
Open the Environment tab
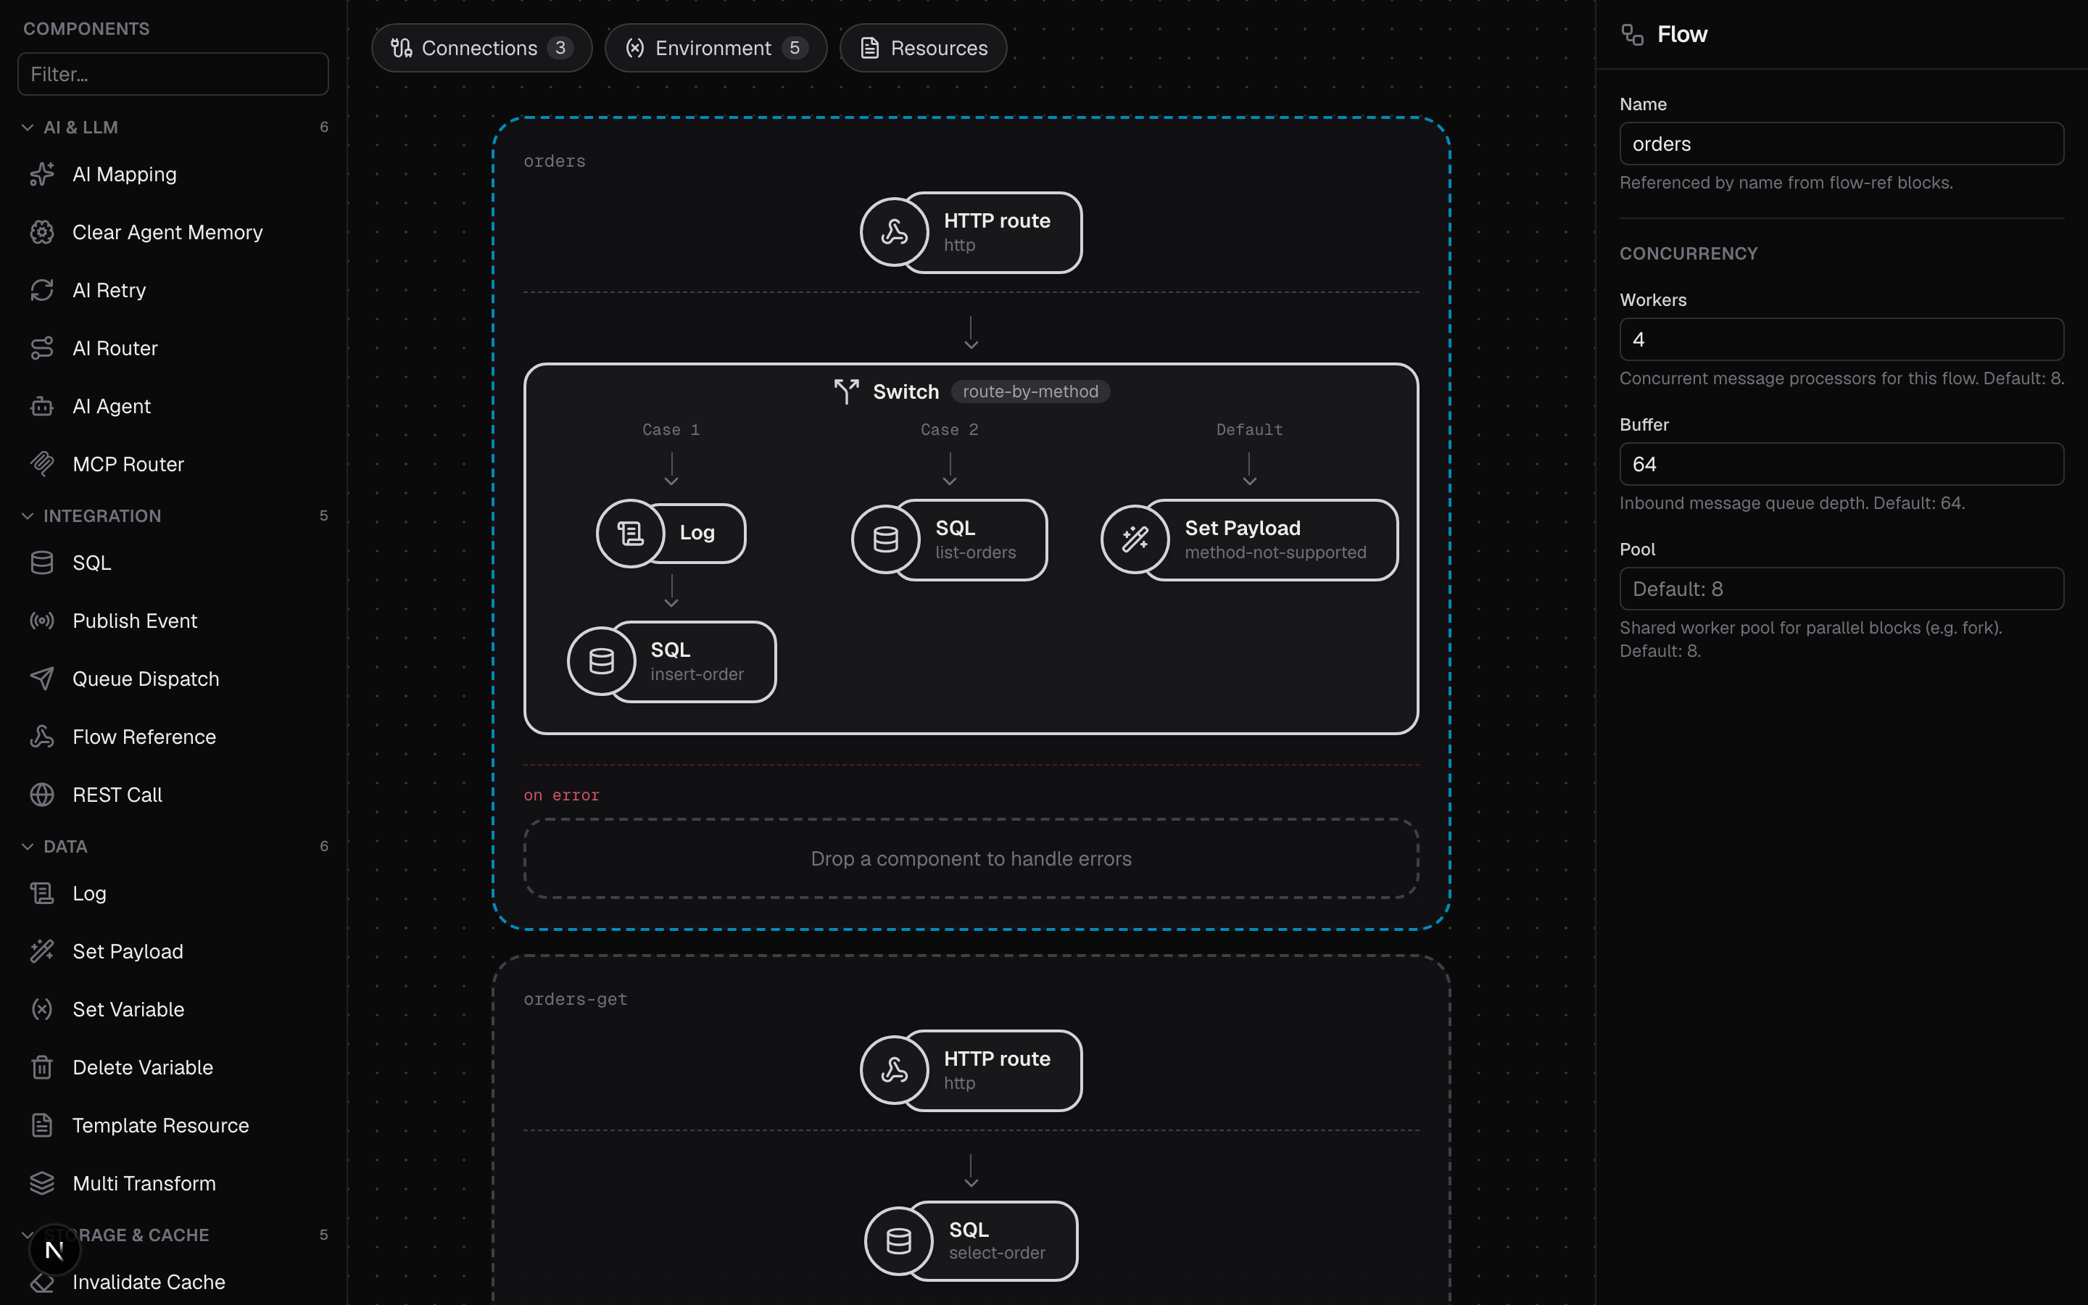tap(716, 47)
